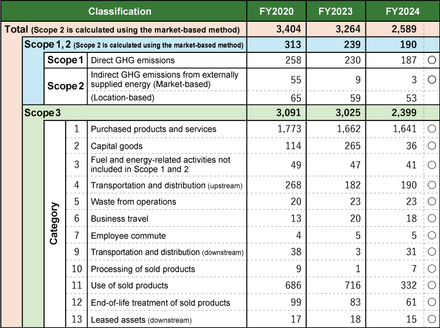
Task: Click the FY2023 column header
Action: tap(336, 11)
